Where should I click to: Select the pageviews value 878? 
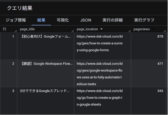[160, 36]
